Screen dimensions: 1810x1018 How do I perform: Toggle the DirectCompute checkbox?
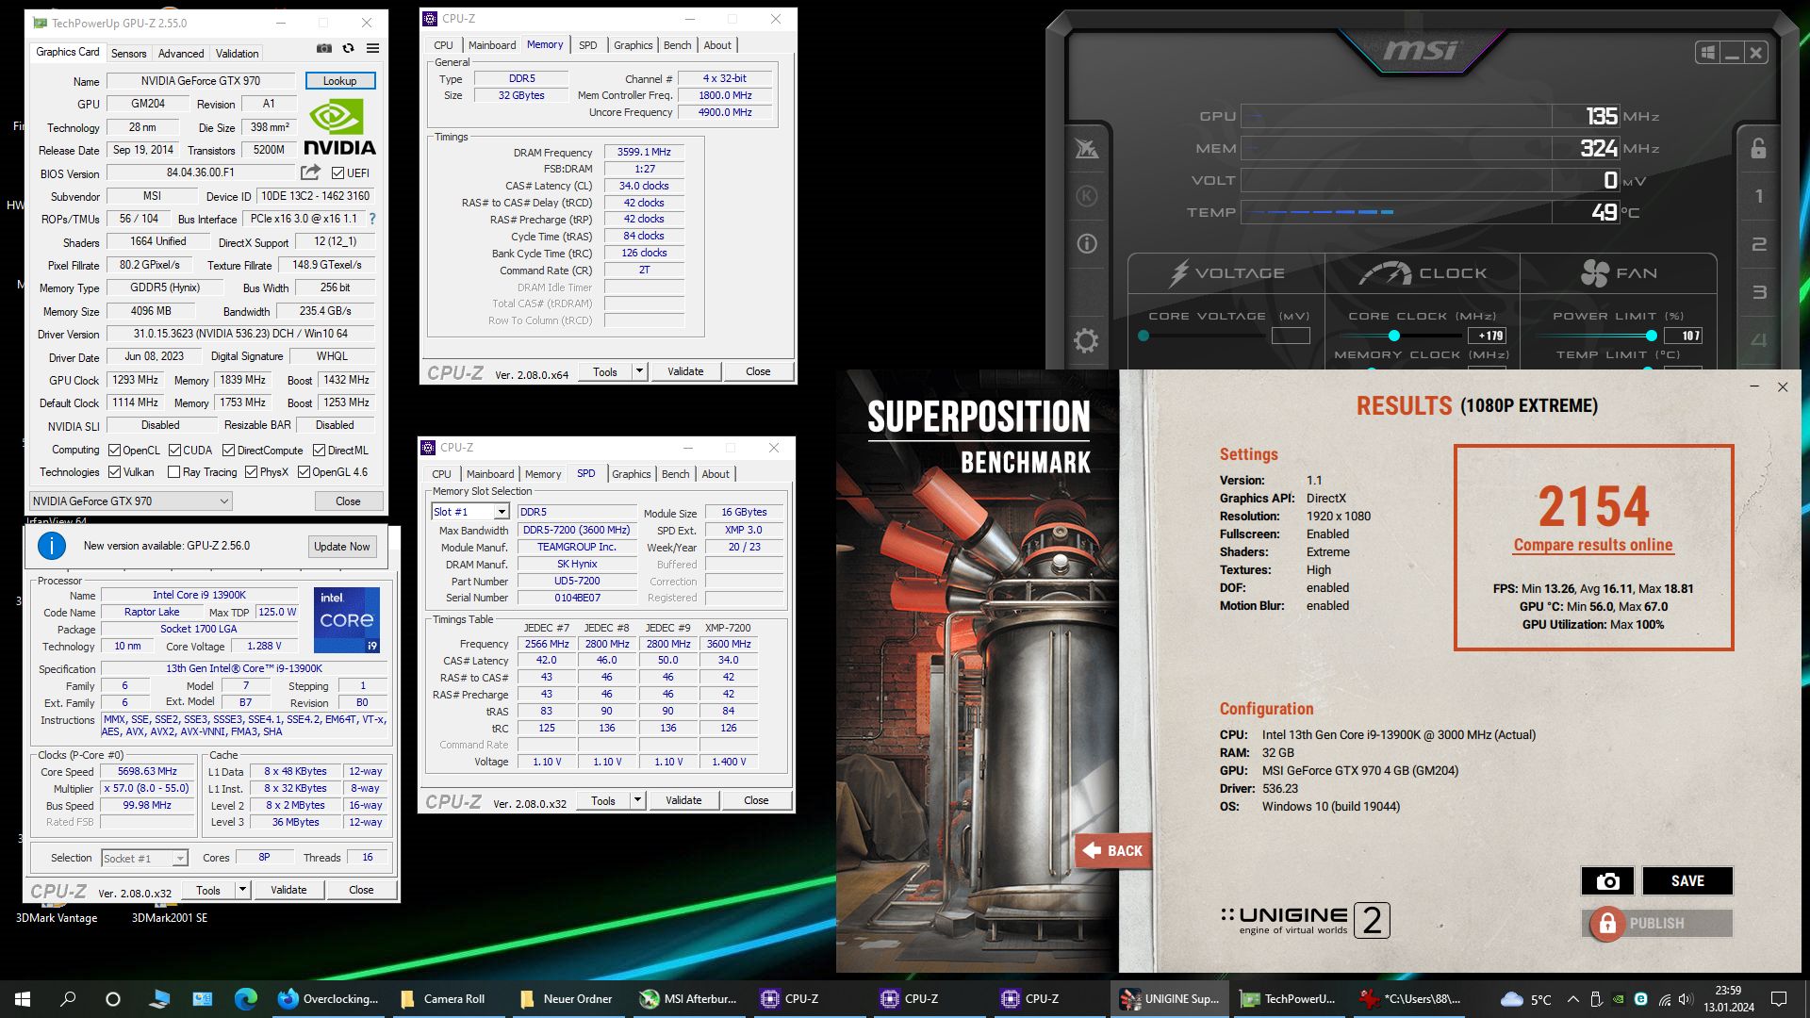pyautogui.click(x=228, y=451)
